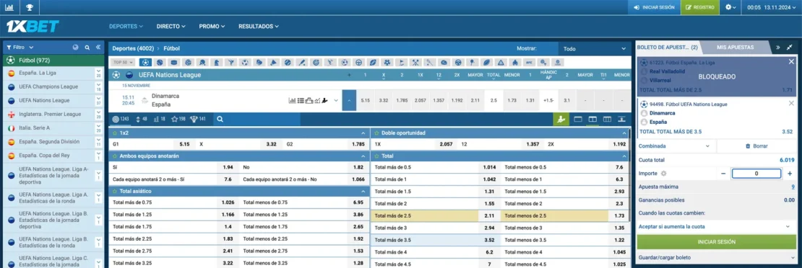Collapse the 1x2 market section
The width and height of the screenshot is (802, 268).
tap(363, 133)
